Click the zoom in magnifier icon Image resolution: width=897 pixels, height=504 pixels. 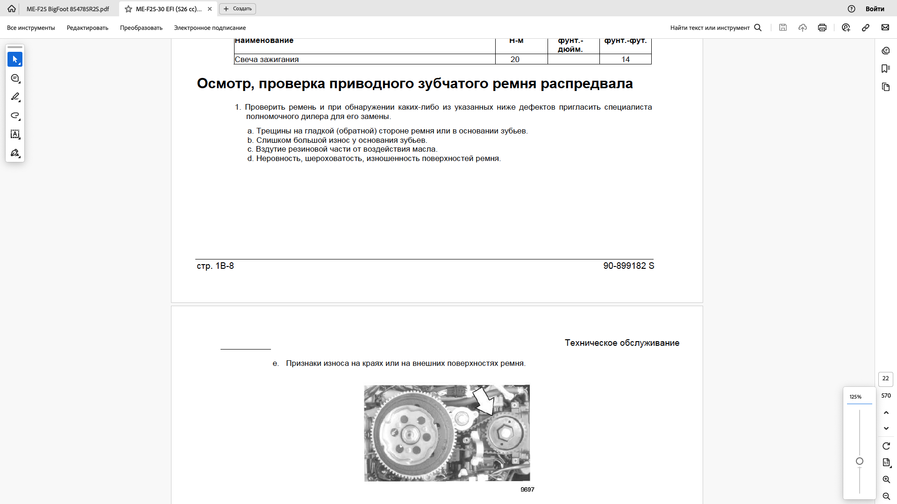tap(886, 479)
